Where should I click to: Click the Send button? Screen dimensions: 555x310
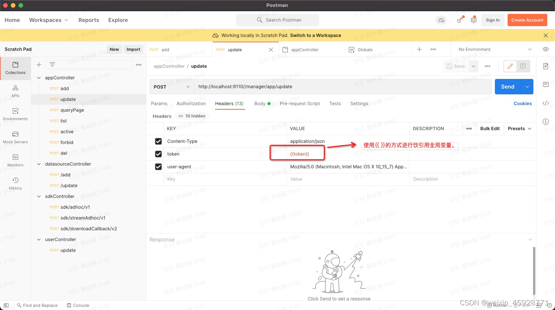[508, 87]
